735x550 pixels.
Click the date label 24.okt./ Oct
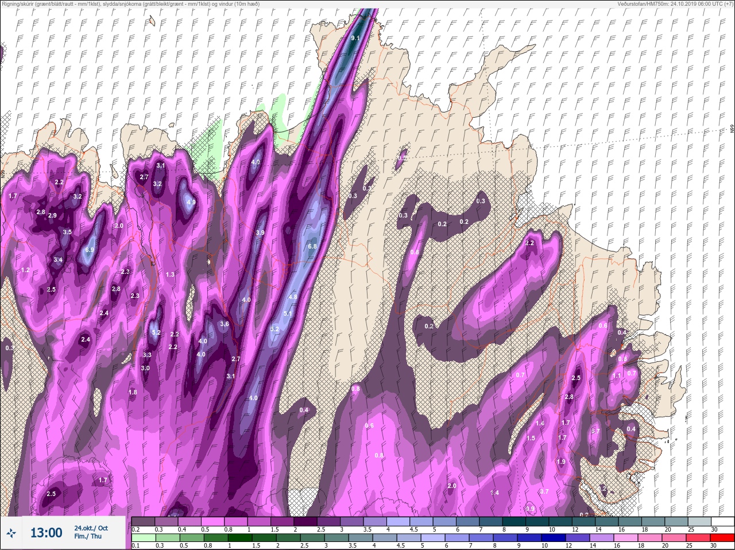point(91,528)
